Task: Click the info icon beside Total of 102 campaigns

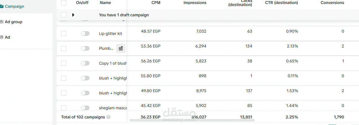Action: pyautogui.click(x=108, y=117)
